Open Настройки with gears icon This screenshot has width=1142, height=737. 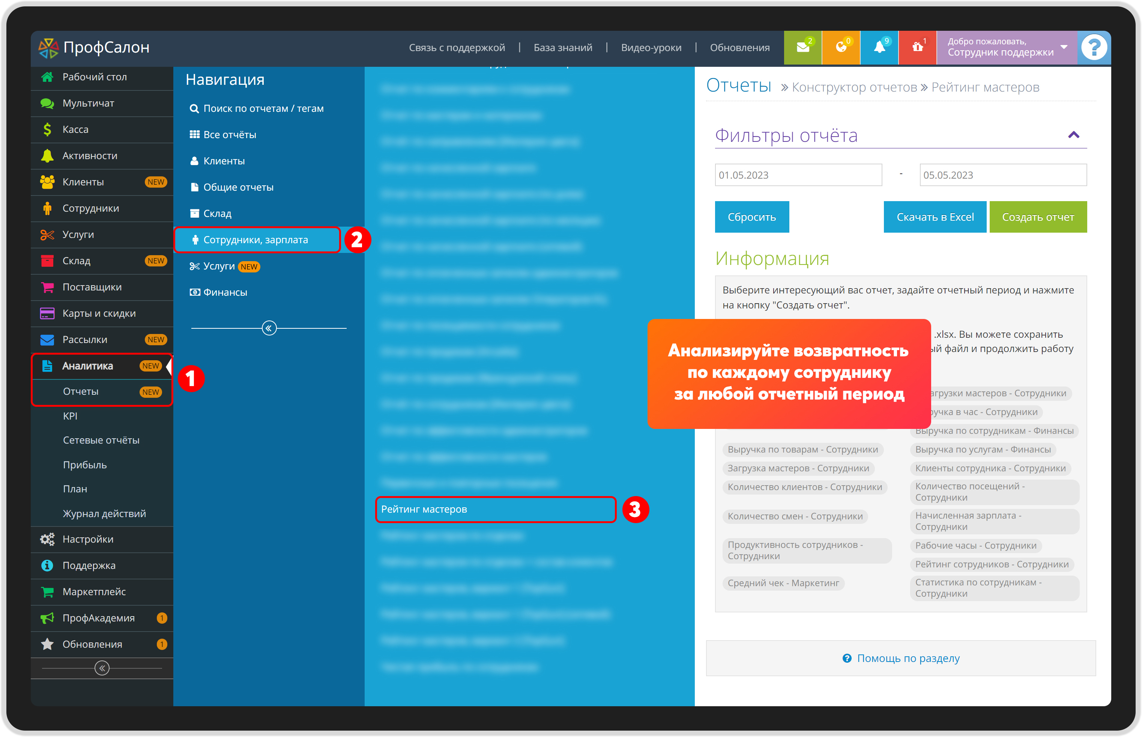tap(102, 540)
